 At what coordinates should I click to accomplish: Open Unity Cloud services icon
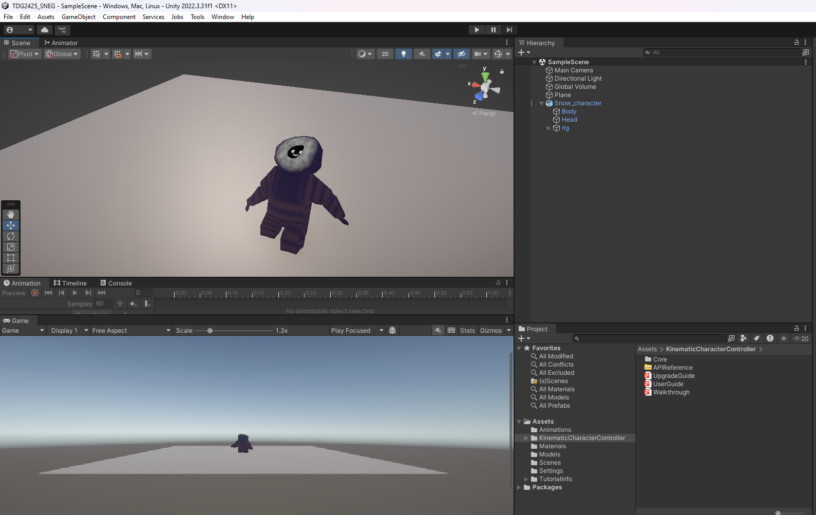pyautogui.click(x=45, y=30)
